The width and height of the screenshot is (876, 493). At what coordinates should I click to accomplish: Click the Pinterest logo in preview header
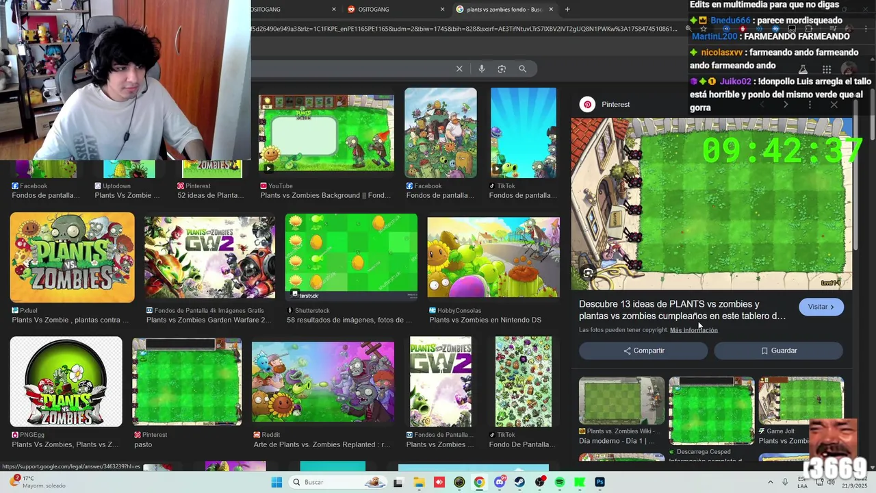pos(587,105)
